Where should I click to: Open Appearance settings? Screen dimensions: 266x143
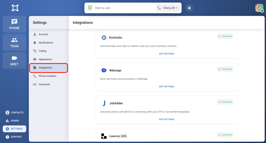(x=49, y=59)
